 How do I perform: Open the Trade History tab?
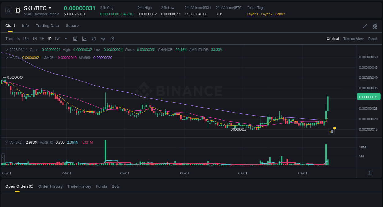79,186
